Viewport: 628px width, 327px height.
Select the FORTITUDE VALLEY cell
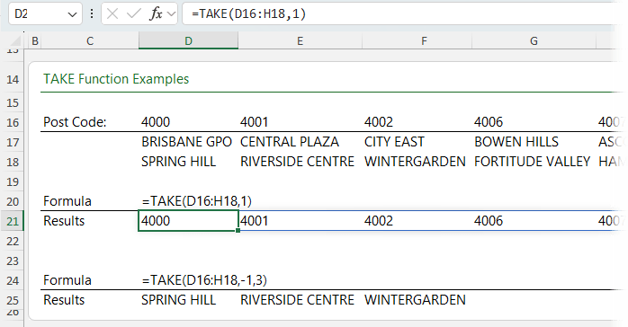click(x=533, y=162)
